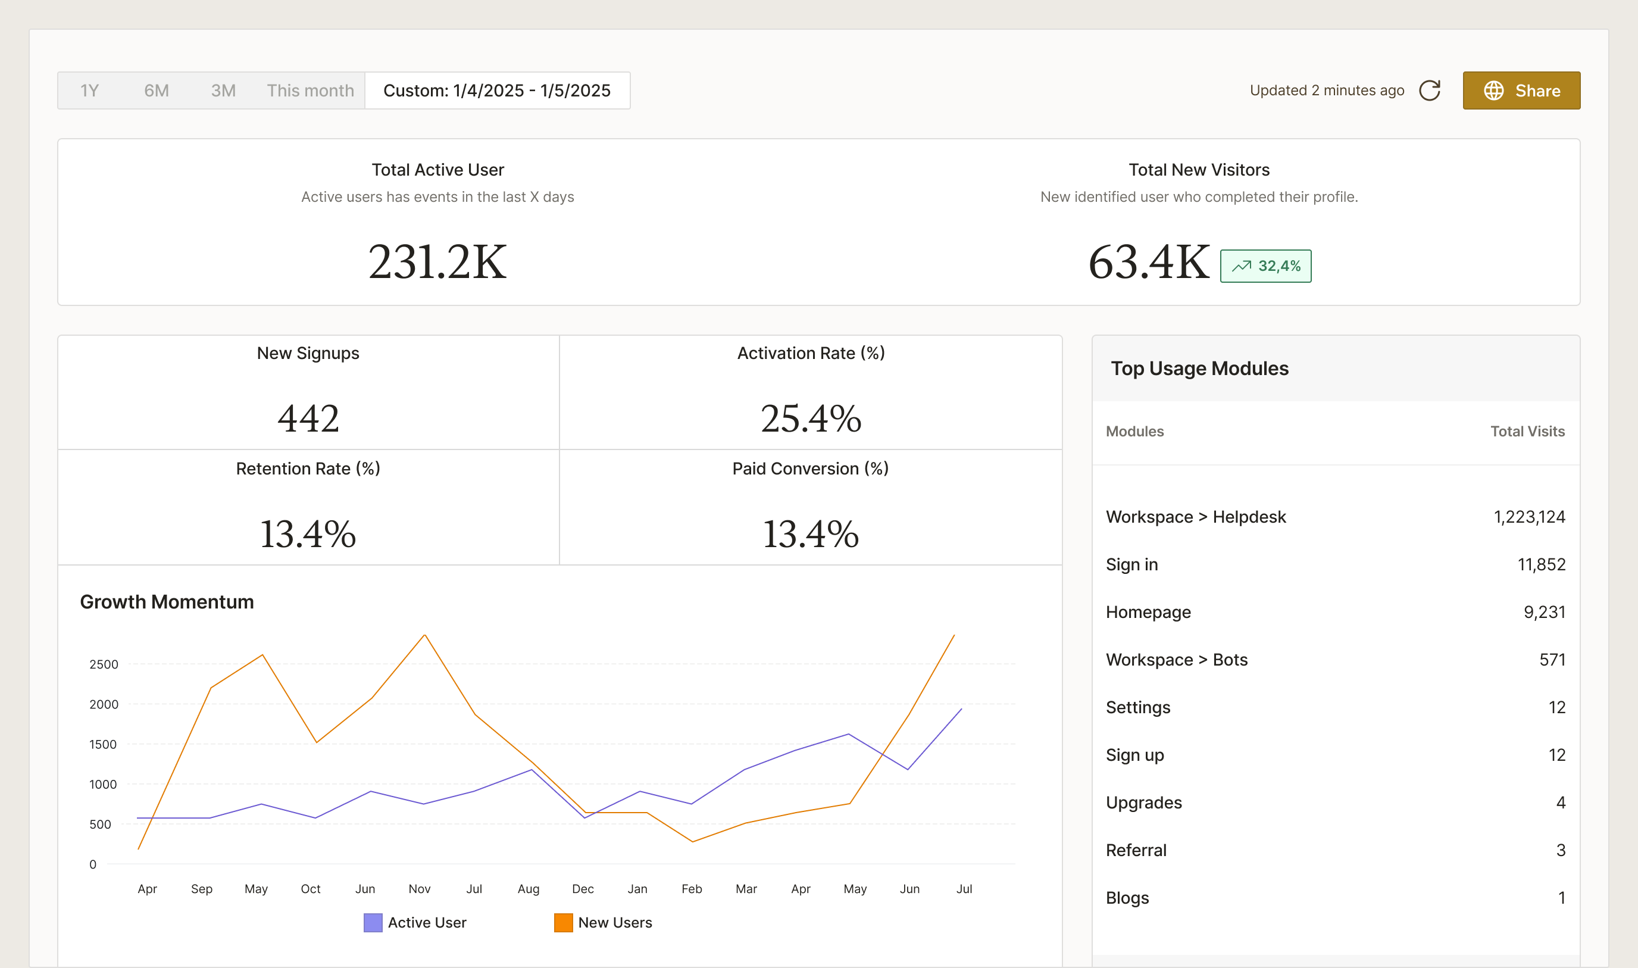
Task: Select the Upgrades module row
Action: 1144,802
